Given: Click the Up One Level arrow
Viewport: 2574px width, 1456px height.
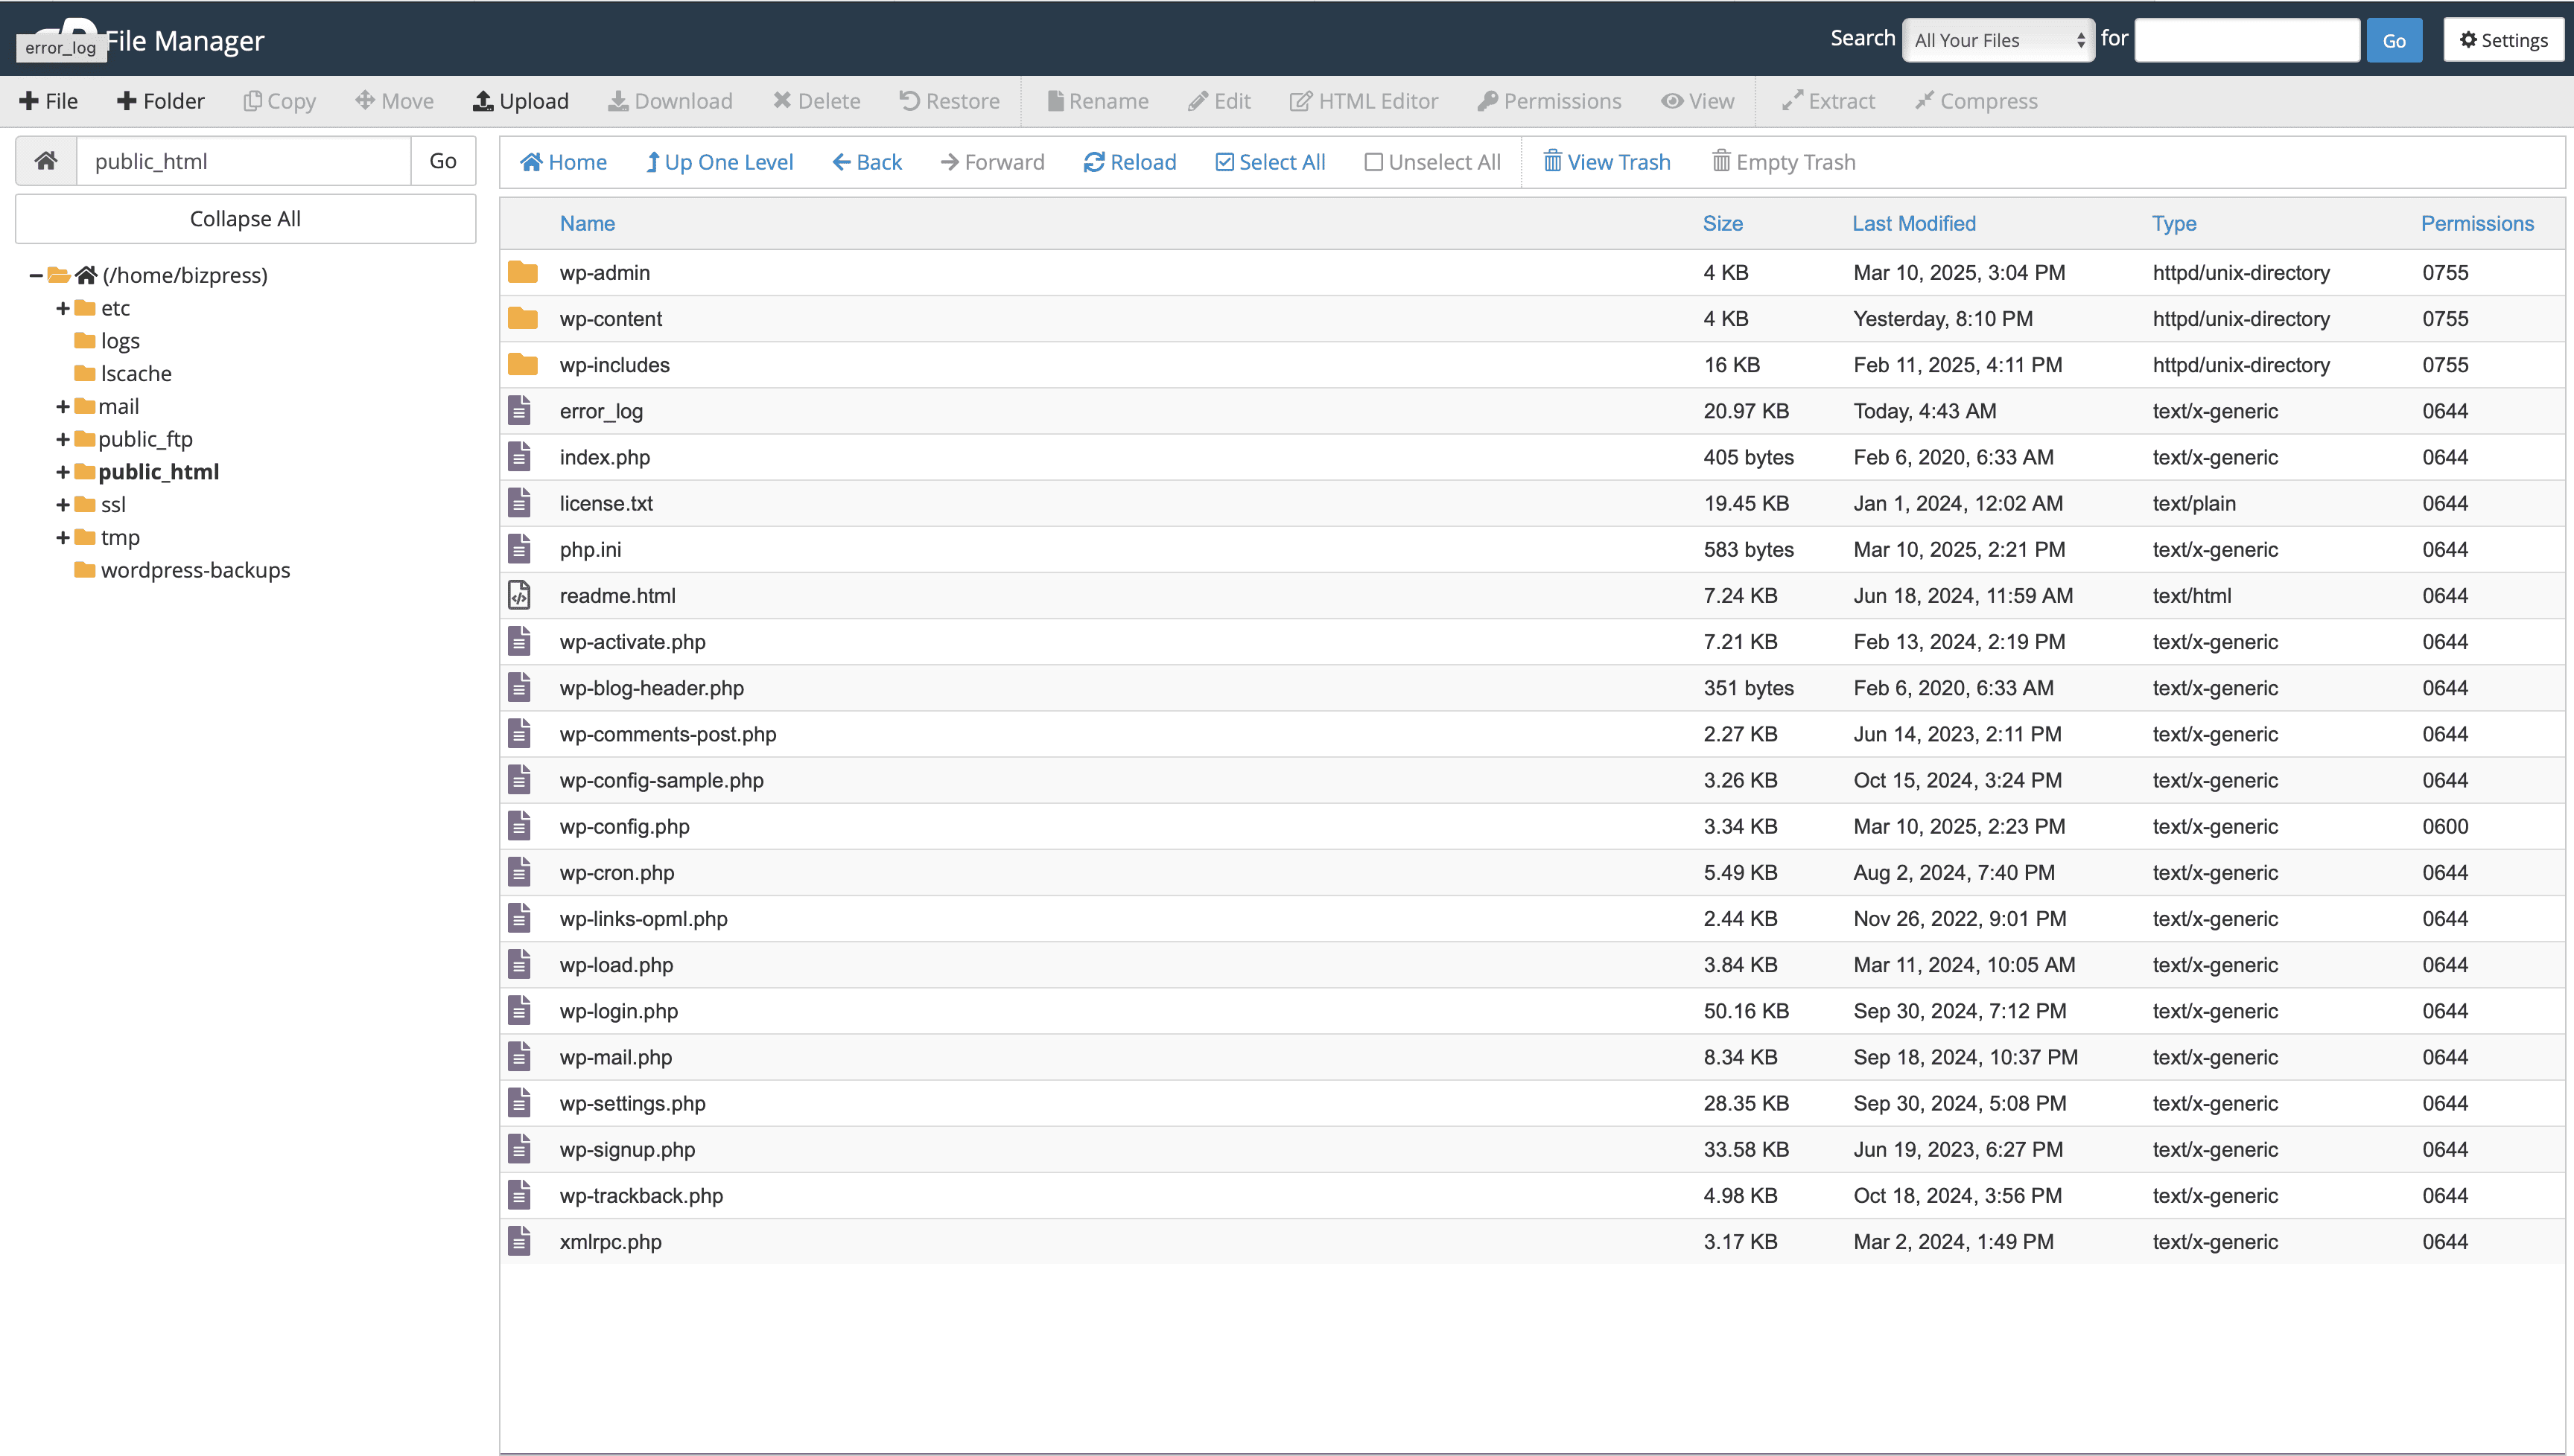Looking at the screenshot, I should pyautogui.click(x=652, y=162).
